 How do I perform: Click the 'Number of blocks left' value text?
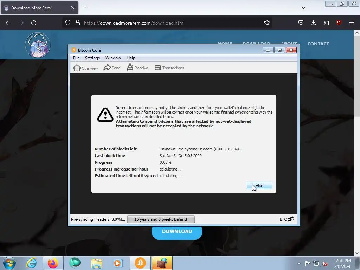[x=201, y=149]
